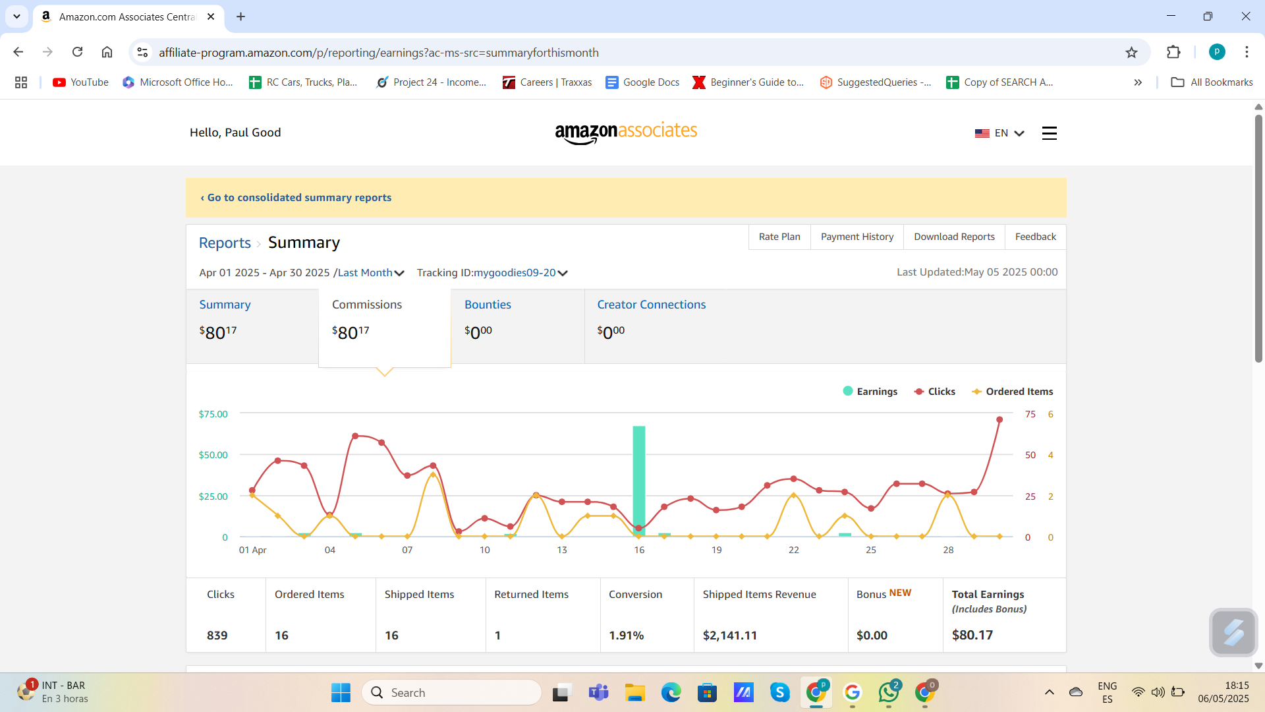Open the Chrome profile avatar menu
This screenshot has width=1265, height=712.
click(1217, 52)
